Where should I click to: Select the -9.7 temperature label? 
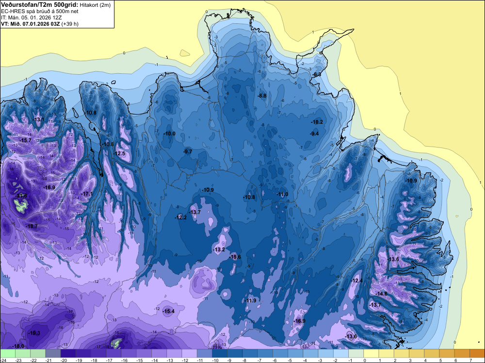(x=187, y=151)
